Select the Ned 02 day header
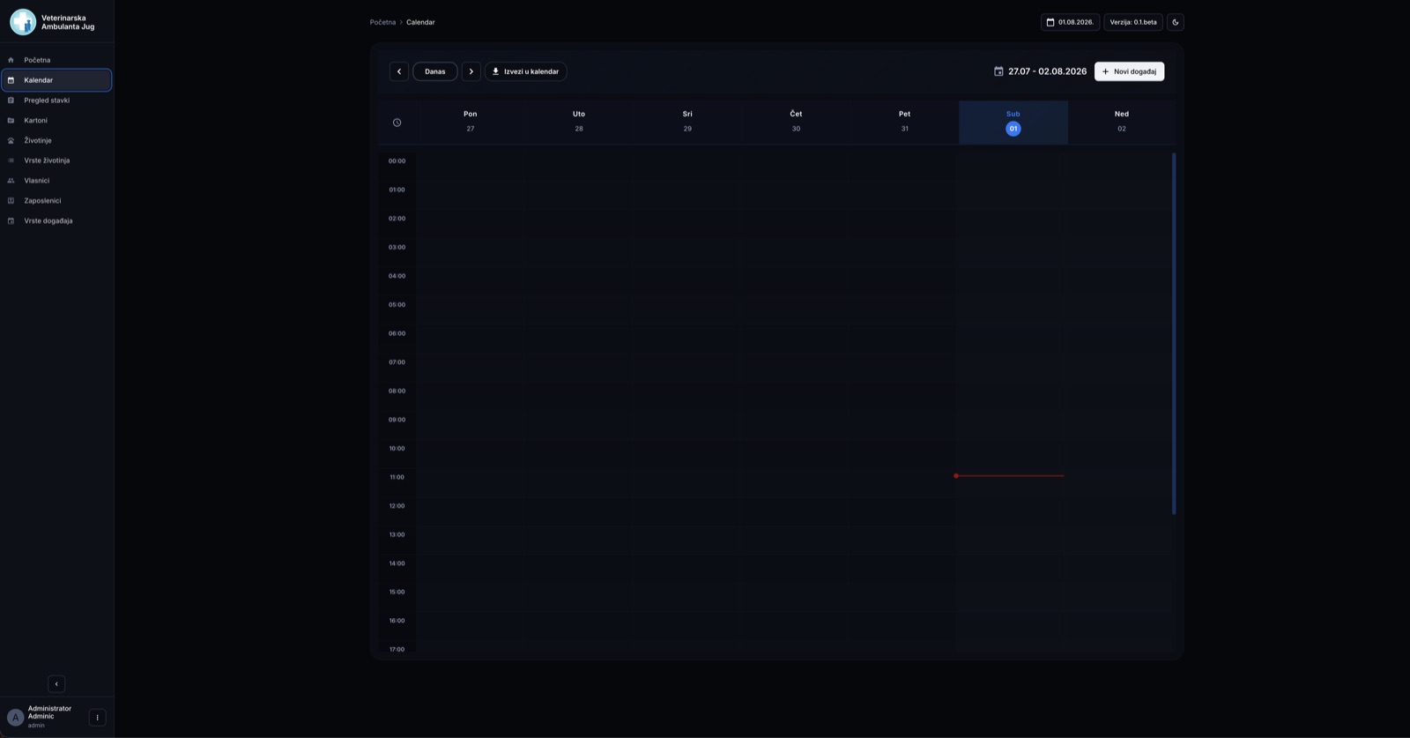The height and width of the screenshot is (738, 1410). tap(1122, 122)
